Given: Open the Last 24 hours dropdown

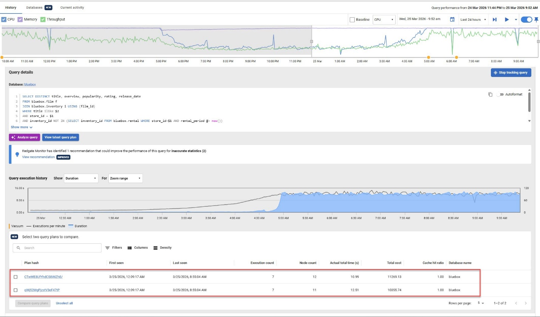Looking at the screenshot, I should (x=473, y=19).
